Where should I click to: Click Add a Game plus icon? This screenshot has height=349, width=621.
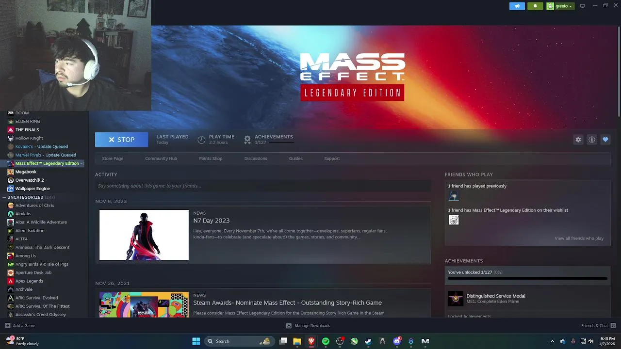tap(7, 326)
